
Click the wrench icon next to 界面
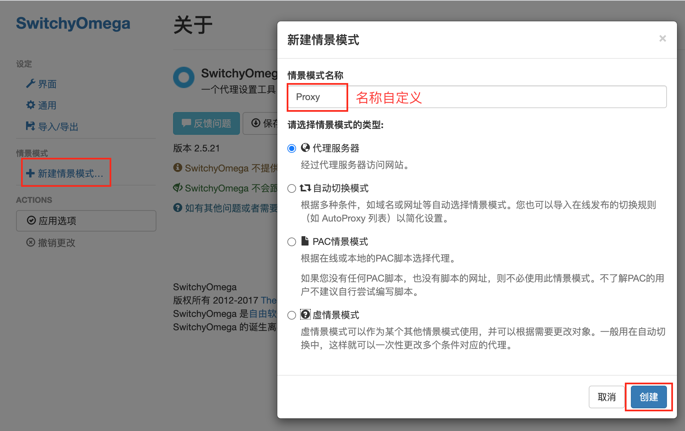30,84
